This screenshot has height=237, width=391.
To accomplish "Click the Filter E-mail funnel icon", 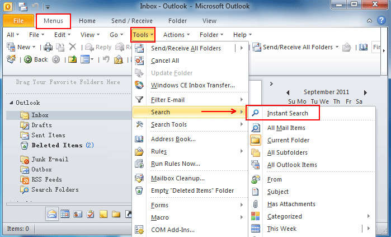I will 140,100.
